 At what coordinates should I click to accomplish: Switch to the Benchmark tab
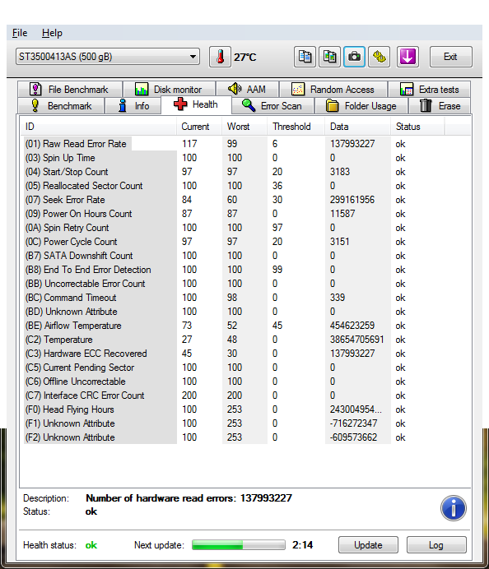tap(61, 106)
